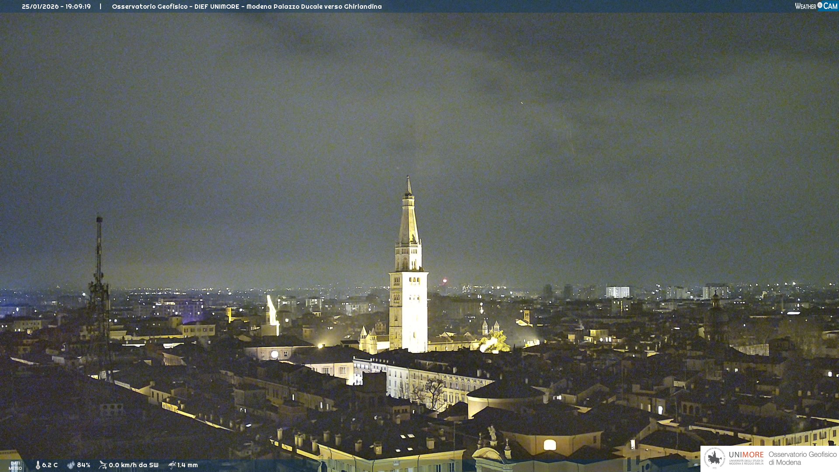
Task: Click the rain umbrella precipitation icon
Action: point(172,465)
